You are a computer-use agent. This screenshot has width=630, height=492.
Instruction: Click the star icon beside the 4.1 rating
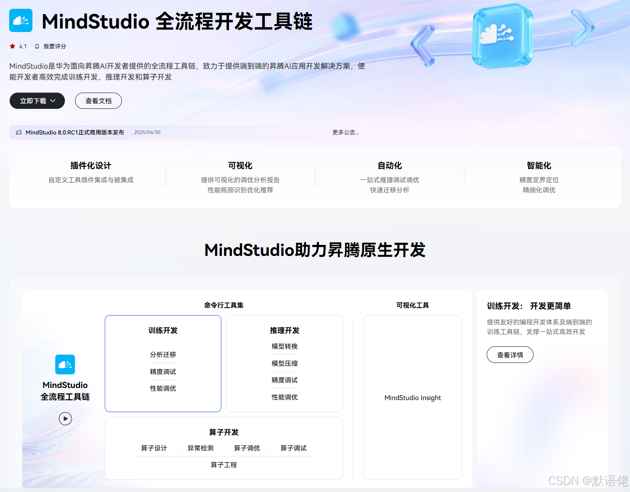coord(12,46)
